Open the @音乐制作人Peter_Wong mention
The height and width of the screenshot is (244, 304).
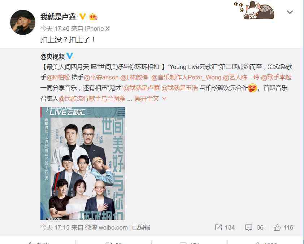[x=186, y=77]
